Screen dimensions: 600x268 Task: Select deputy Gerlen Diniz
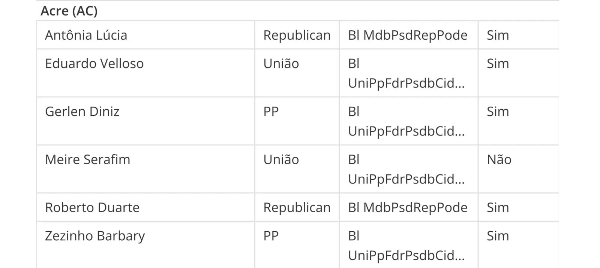coord(82,112)
